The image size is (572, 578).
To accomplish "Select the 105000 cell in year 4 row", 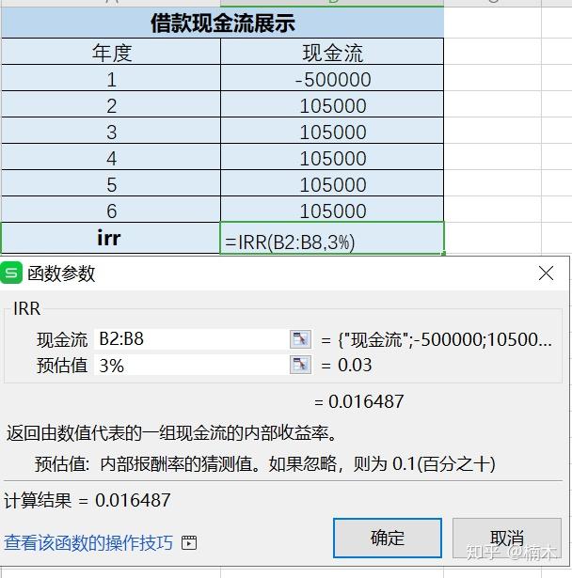I will (332, 157).
